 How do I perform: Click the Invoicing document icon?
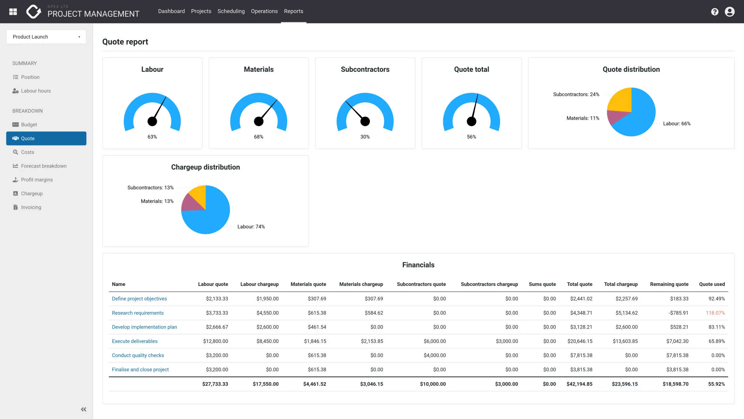coord(15,207)
